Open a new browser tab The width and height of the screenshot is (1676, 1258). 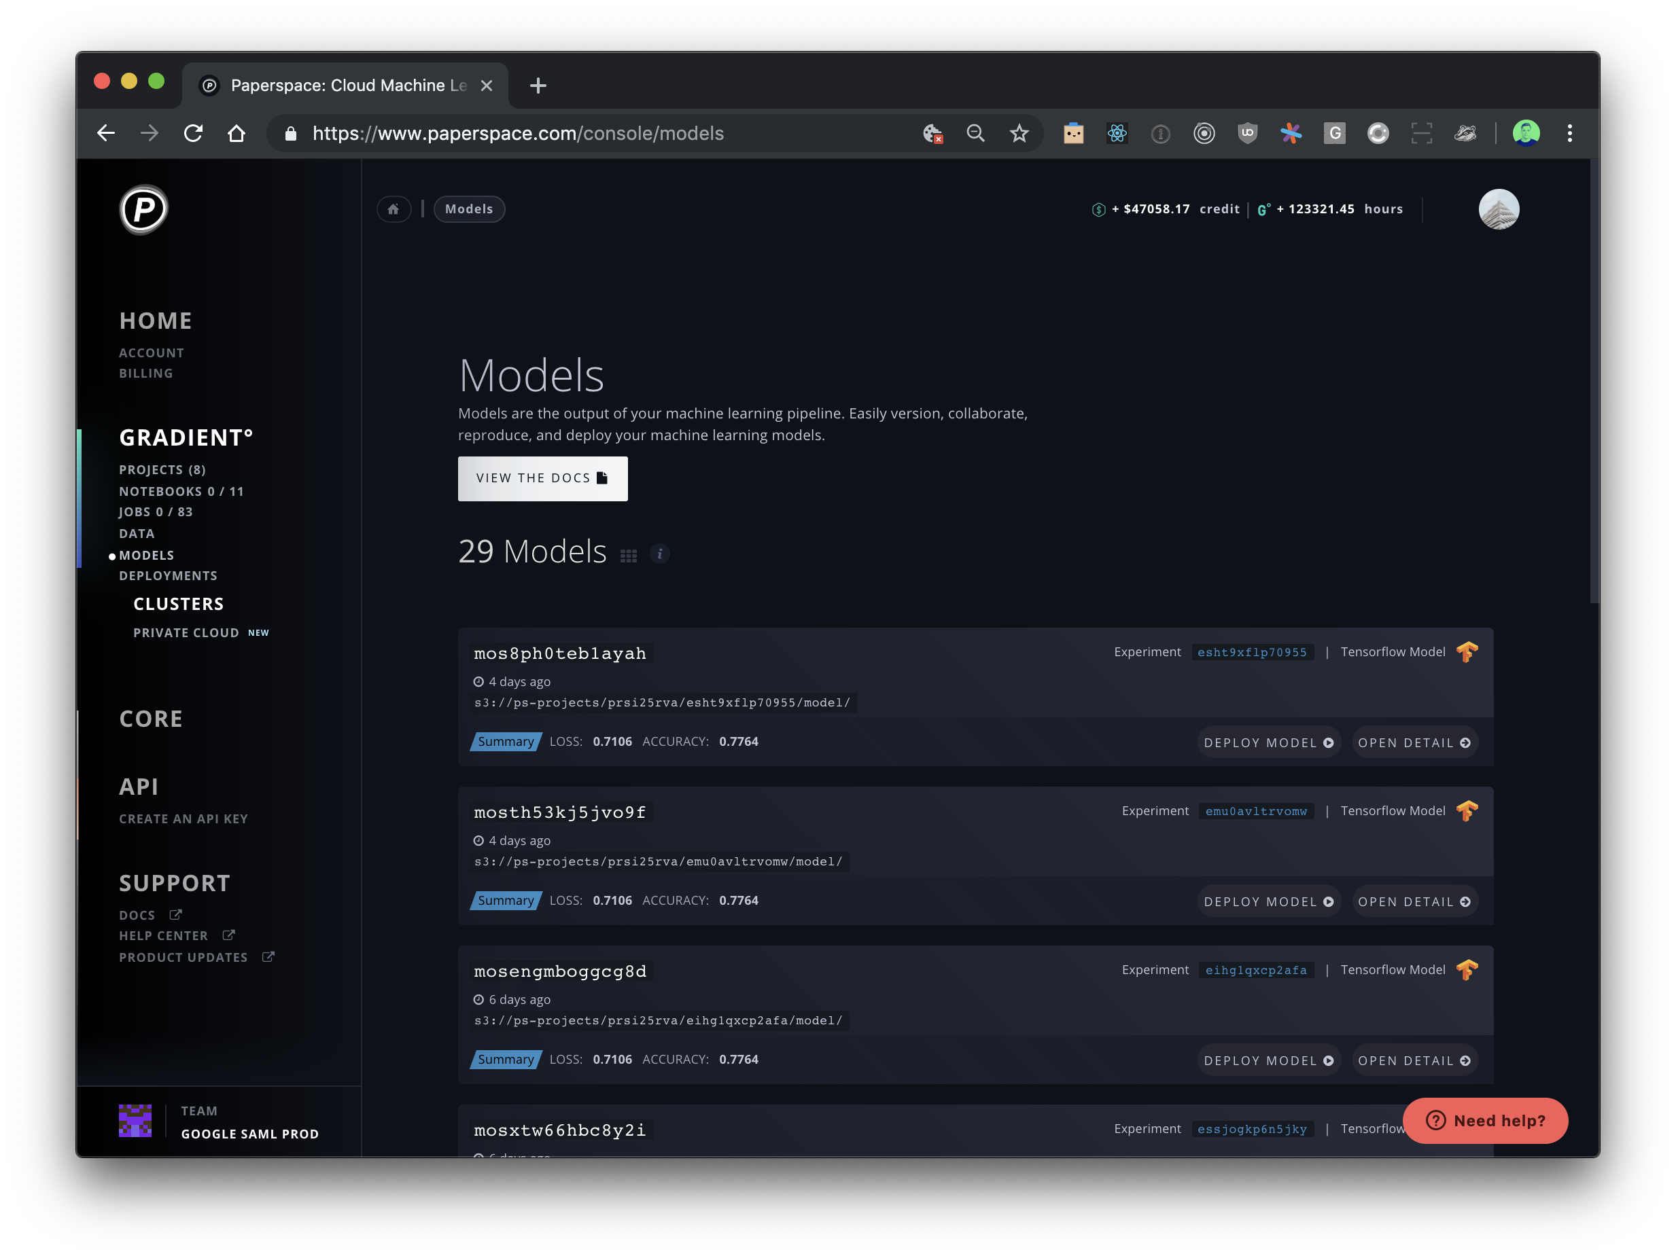[538, 86]
